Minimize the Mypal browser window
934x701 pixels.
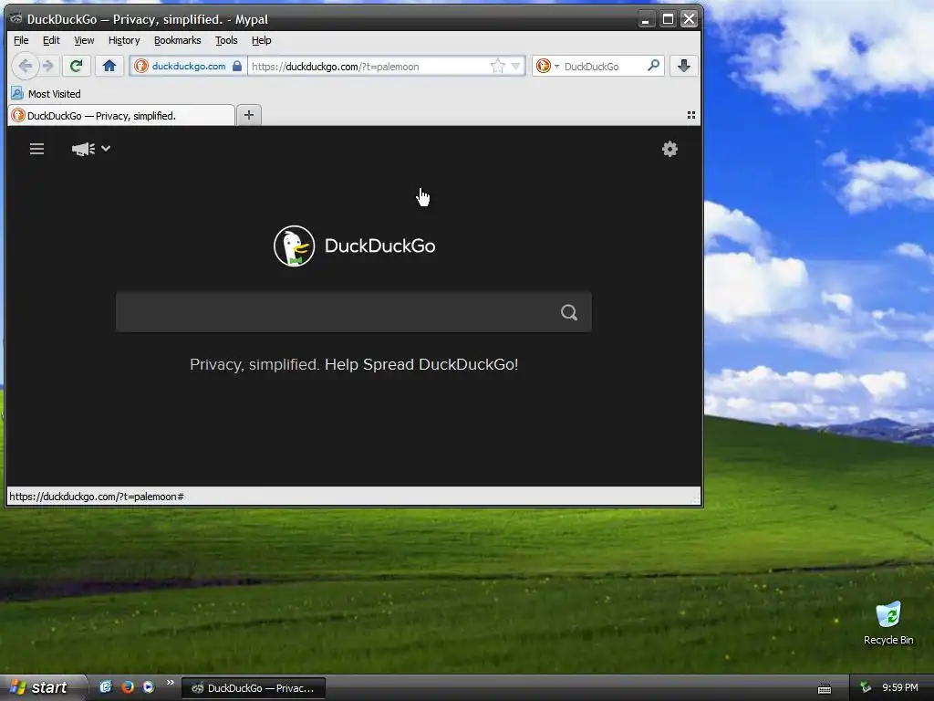[645, 20]
